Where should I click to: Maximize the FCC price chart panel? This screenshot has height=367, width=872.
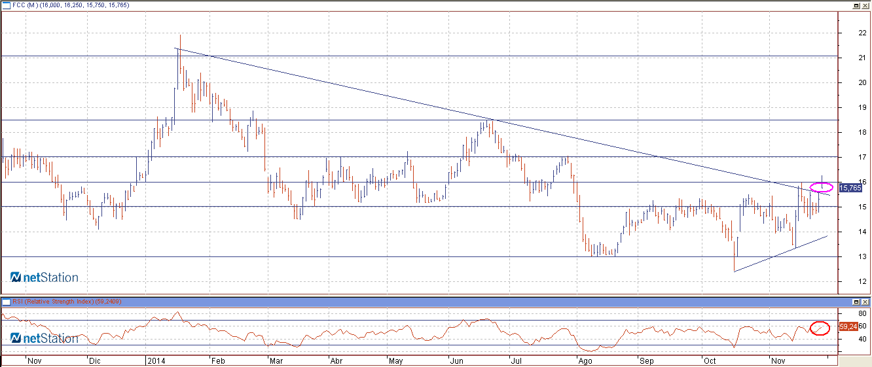857,5
